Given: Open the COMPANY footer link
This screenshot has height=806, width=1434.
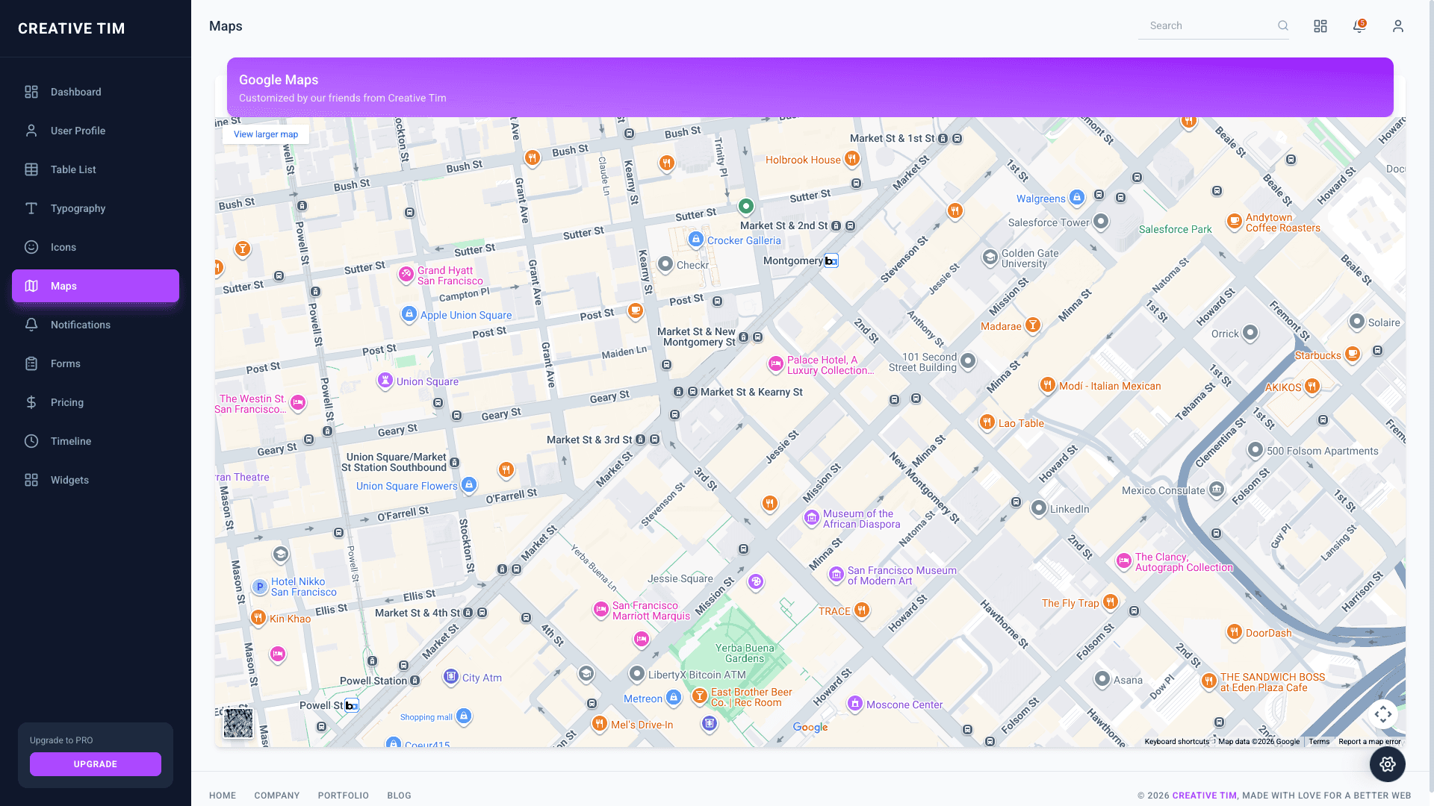Looking at the screenshot, I should tap(277, 796).
